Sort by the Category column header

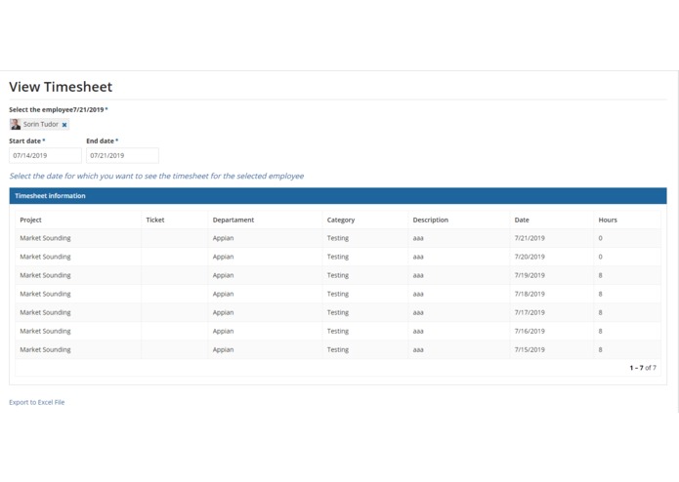[341, 221]
